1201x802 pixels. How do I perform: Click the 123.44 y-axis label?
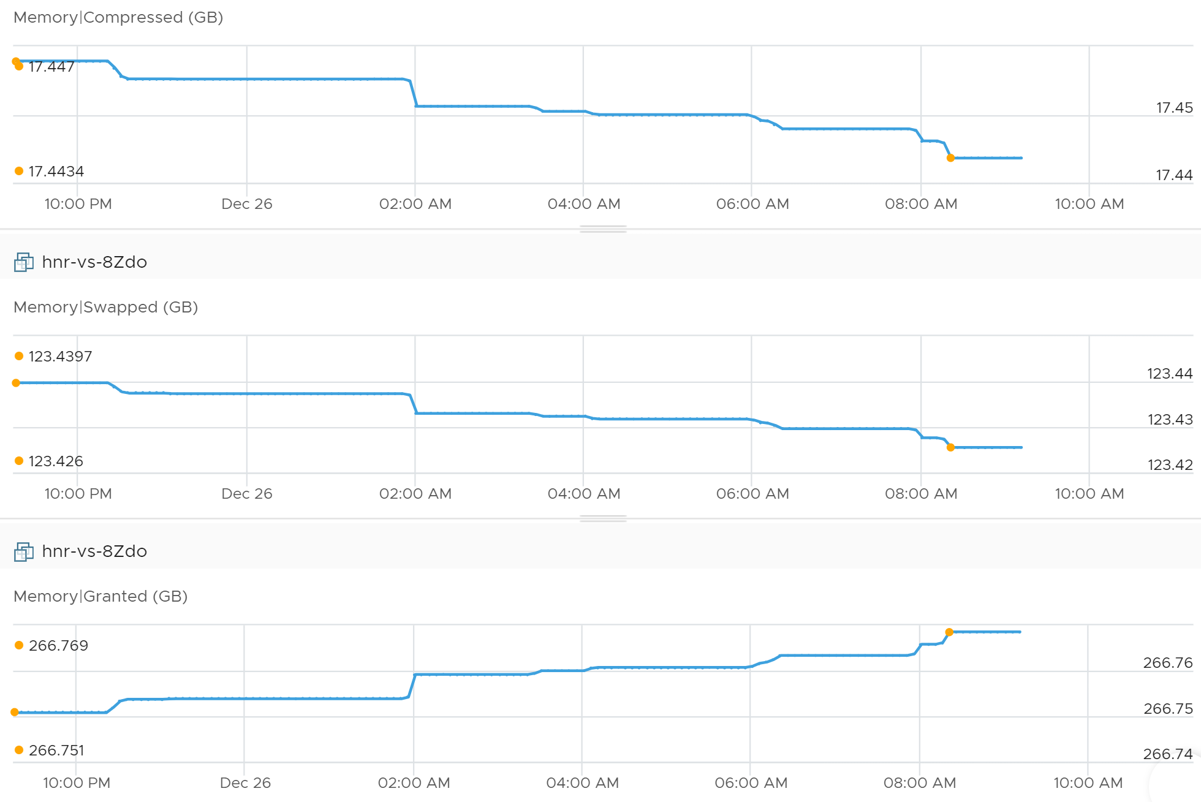click(1170, 374)
